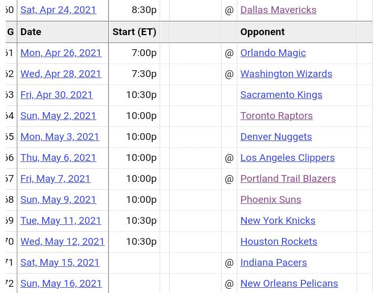
Task: Click the New York Knicks link
Action: pos(277,221)
